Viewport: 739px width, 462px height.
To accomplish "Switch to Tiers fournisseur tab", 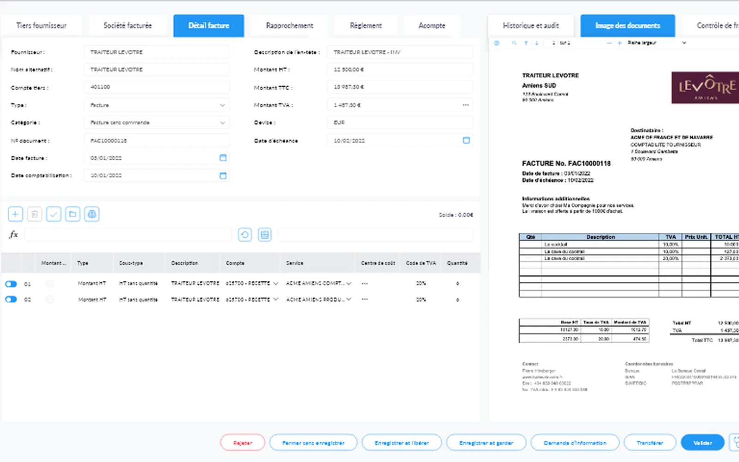I will (42, 26).
